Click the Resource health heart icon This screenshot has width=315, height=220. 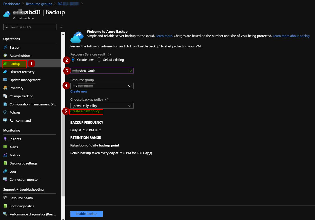pos(5,198)
